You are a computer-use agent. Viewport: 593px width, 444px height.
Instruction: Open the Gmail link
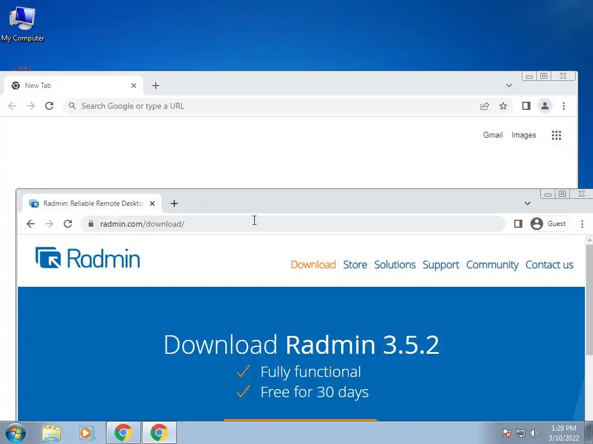pos(493,135)
